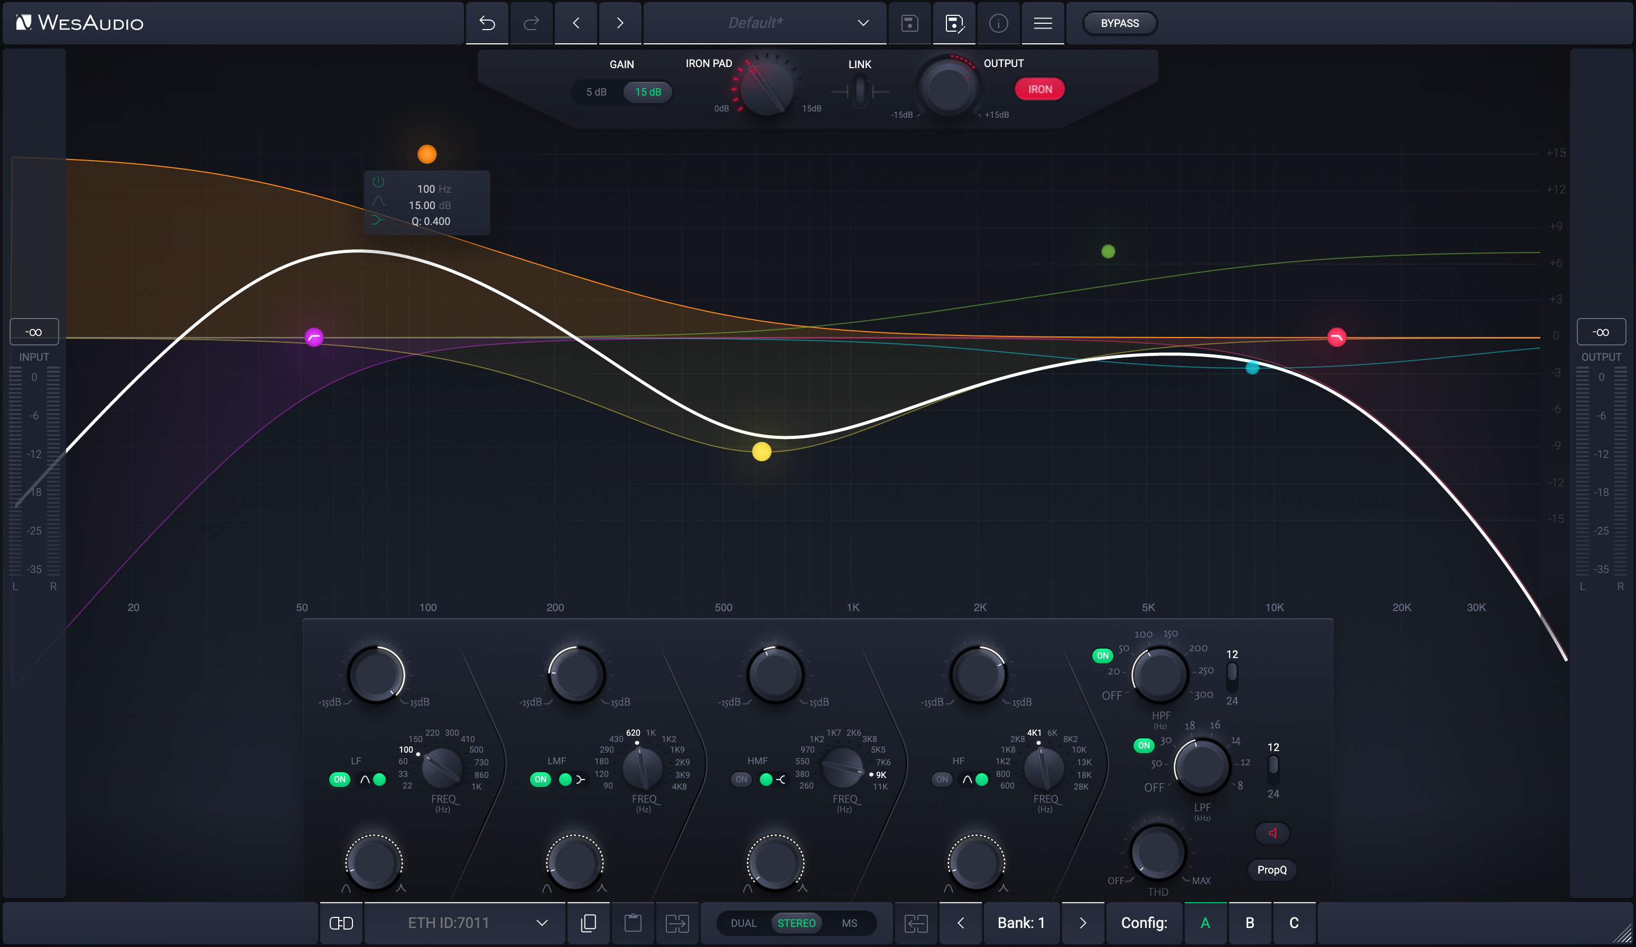Toggle the red speaker listen icon
This screenshot has width=1636, height=947.
(1272, 833)
